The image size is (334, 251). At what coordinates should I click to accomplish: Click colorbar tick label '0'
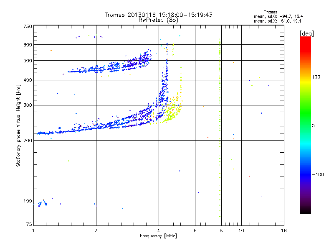313,126
